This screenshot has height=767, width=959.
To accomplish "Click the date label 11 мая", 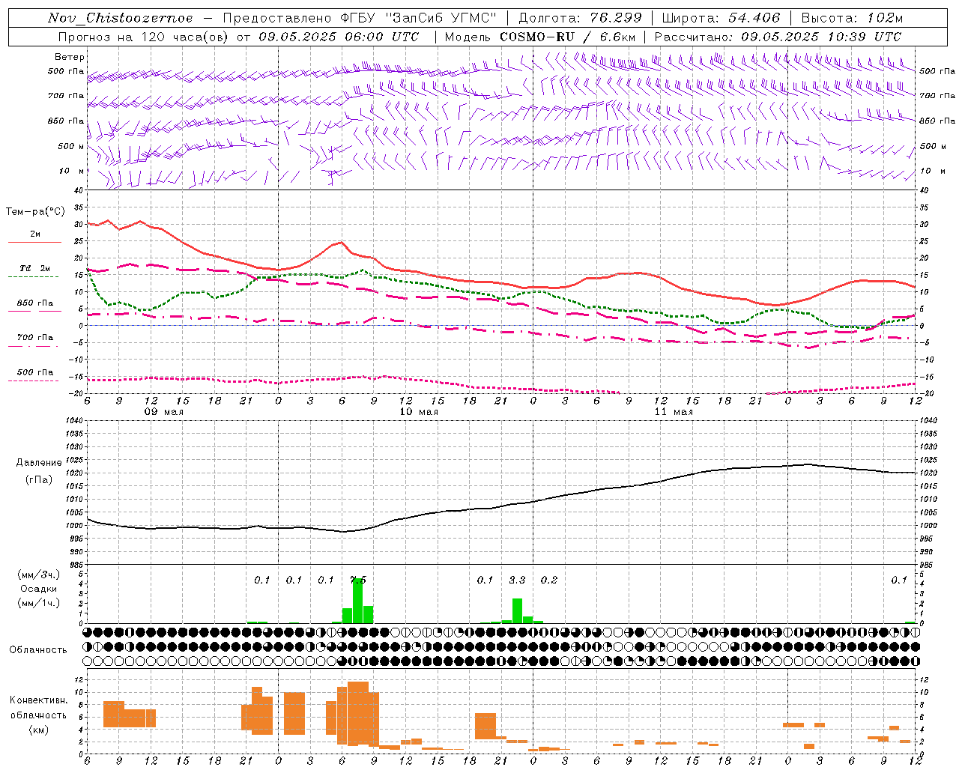I will [x=673, y=412].
